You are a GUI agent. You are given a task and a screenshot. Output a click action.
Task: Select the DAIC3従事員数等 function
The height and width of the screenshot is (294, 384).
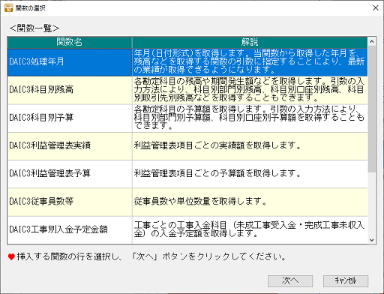tap(70, 202)
